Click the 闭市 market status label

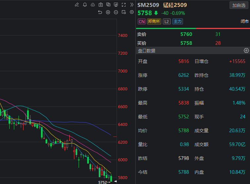245,21
